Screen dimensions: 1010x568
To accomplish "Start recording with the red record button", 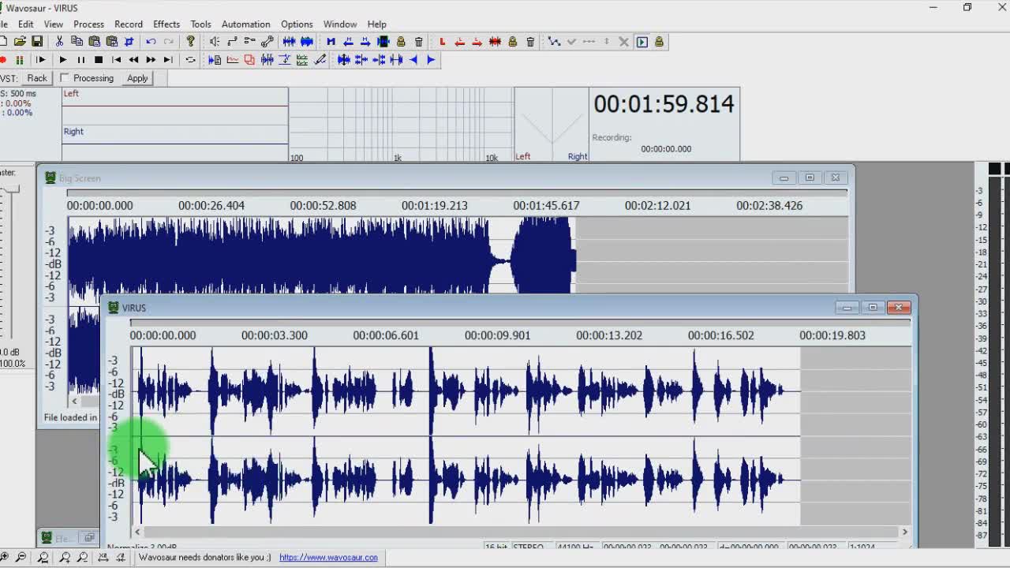I will [4, 60].
